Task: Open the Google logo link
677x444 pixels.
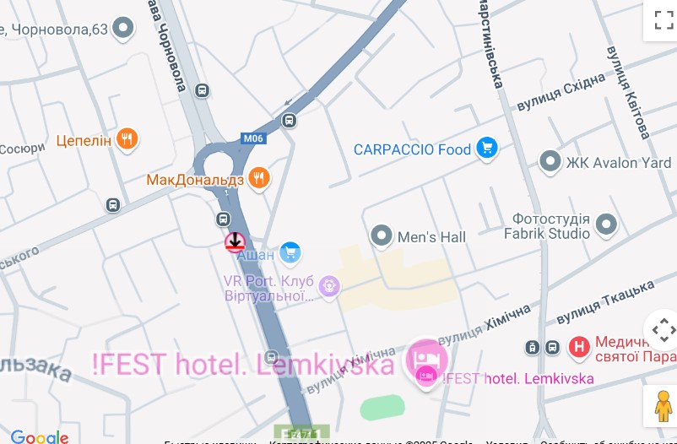Action: pos(40,436)
